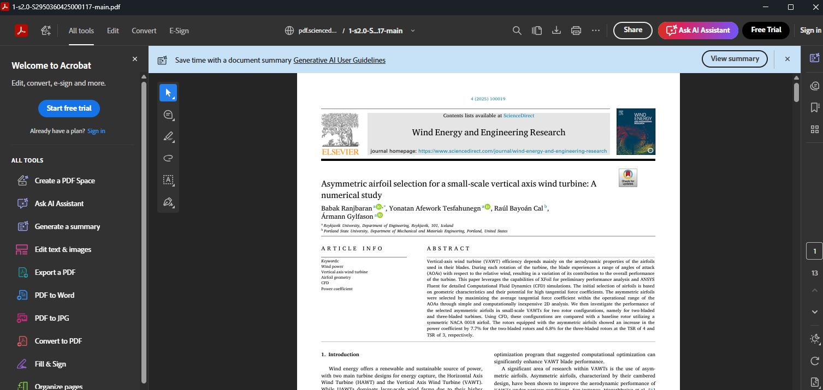Rotate the page with the rotate icon
Screen dimensions: 823x390
(x=815, y=361)
